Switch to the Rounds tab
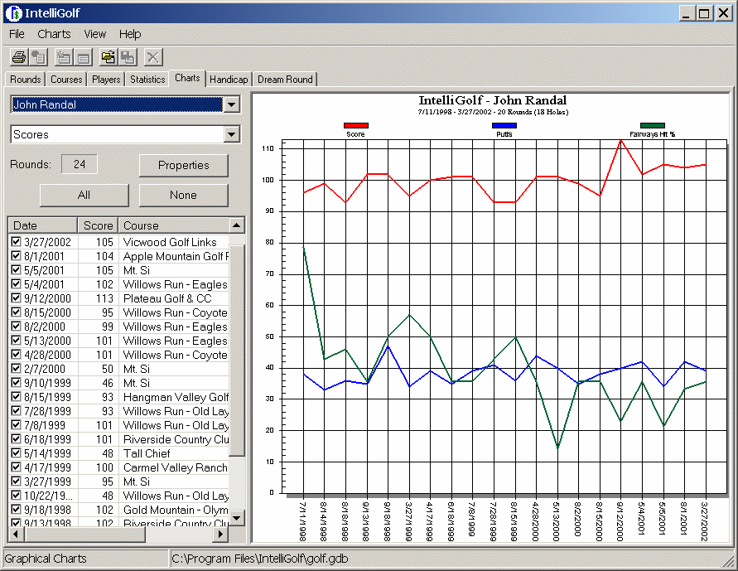This screenshot has height=571, width=738. pyautogui.click(x=26, y=79)
